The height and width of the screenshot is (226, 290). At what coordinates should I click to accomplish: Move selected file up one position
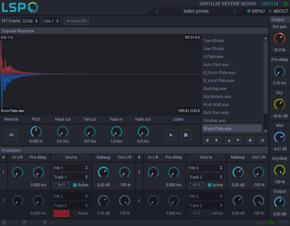pos(229,140)
